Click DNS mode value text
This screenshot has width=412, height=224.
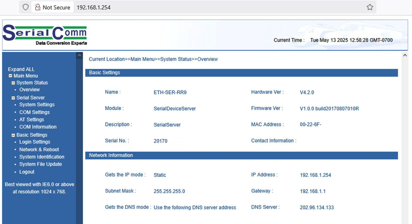195,208
